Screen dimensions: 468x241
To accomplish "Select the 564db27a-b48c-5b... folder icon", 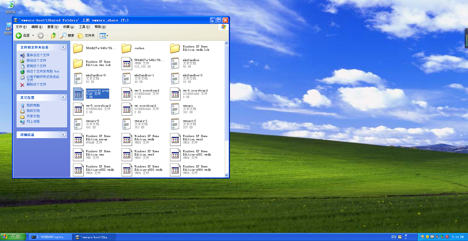I will (78, 48).
